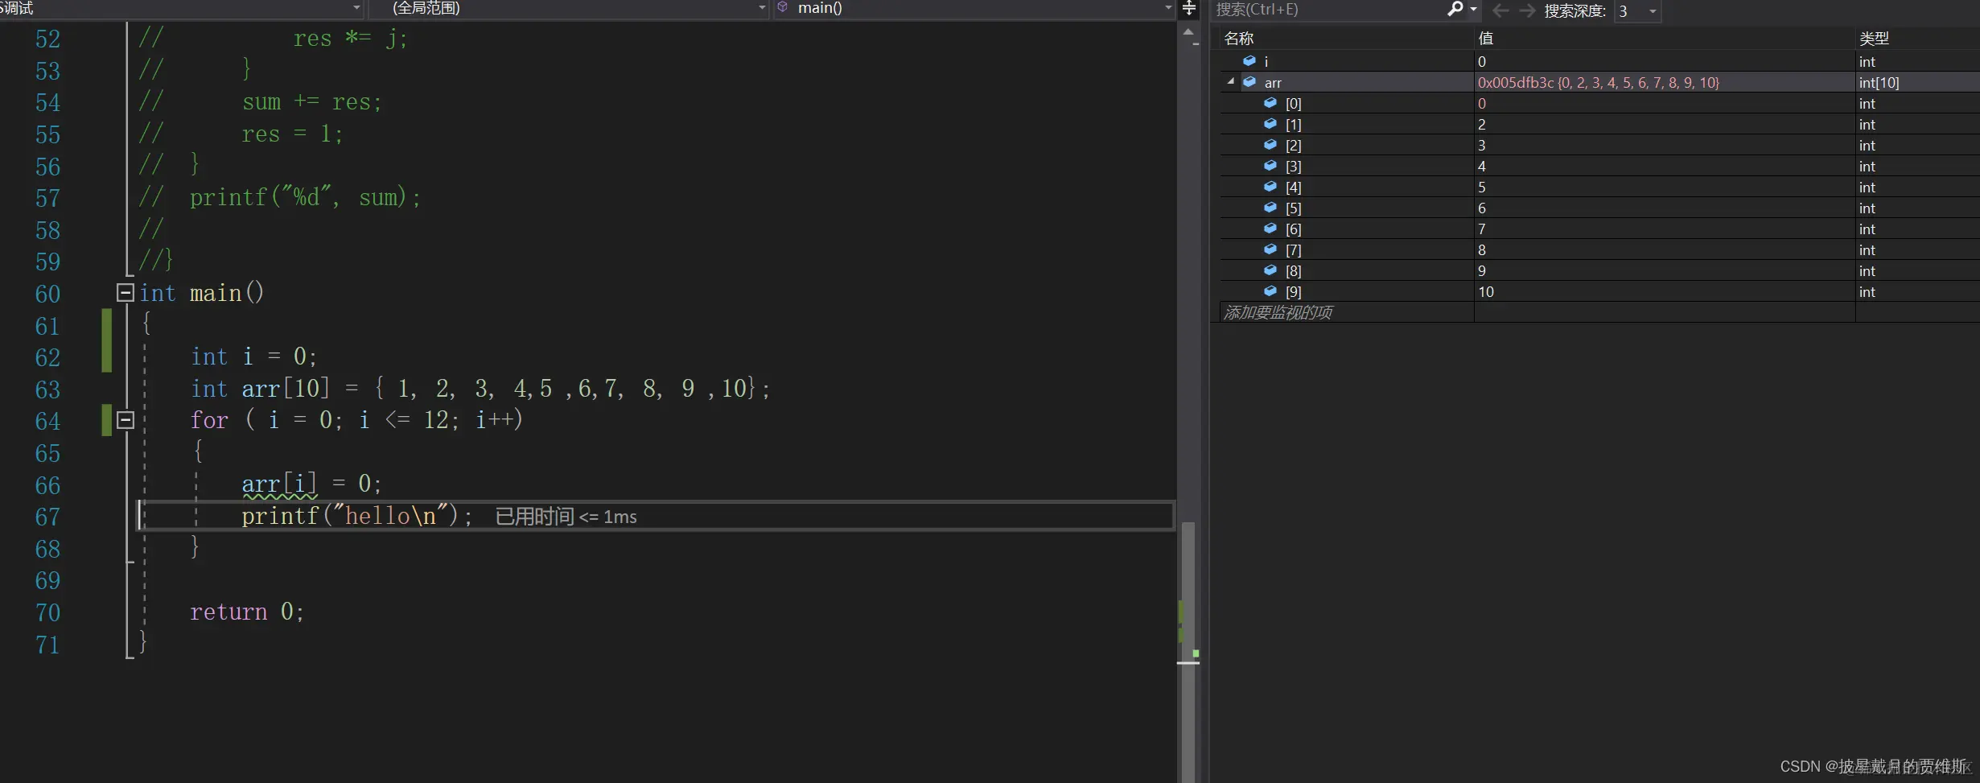
Task: Click the cube icon for element [4]
Action: (1270, 187)
